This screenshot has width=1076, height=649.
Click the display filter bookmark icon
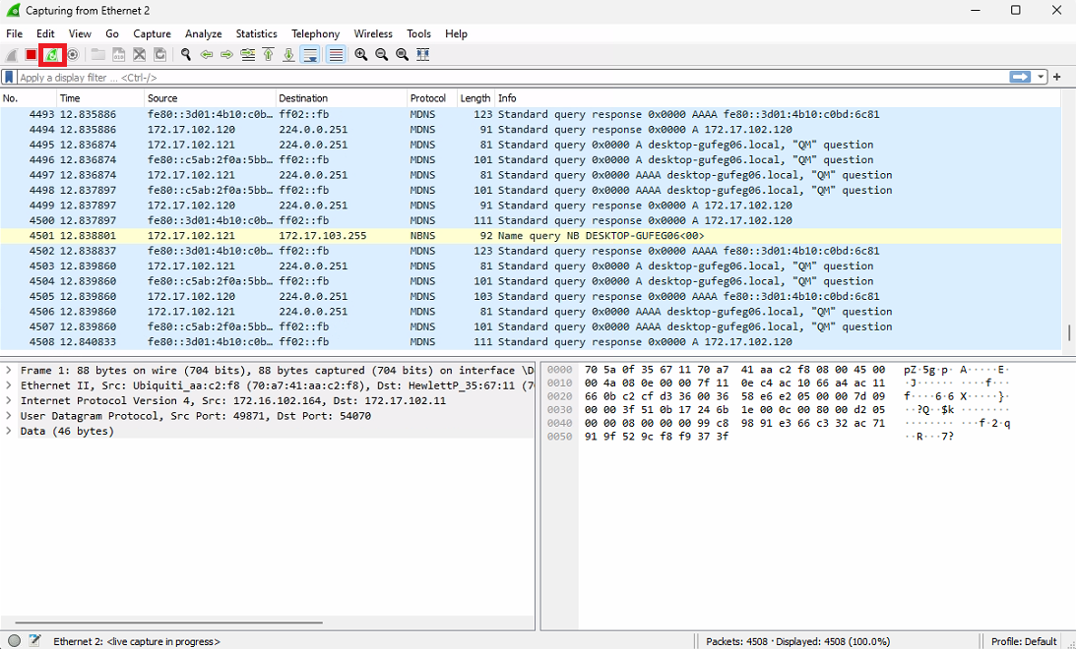click(x=9, y=77)
